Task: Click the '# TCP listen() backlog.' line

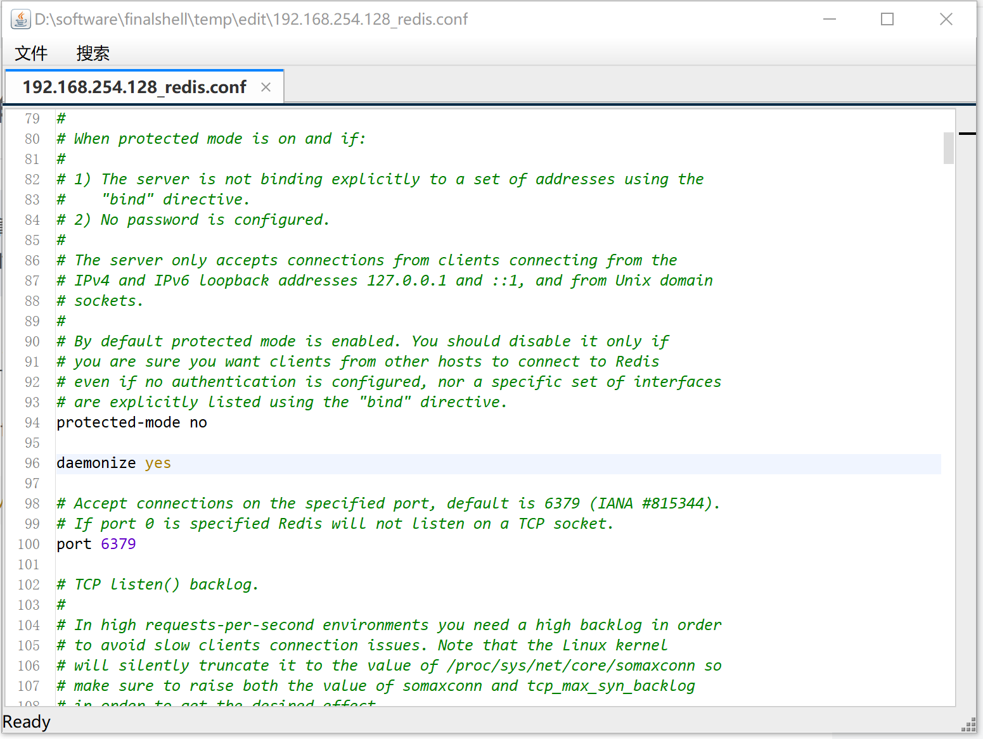Action: pos(158,584)
